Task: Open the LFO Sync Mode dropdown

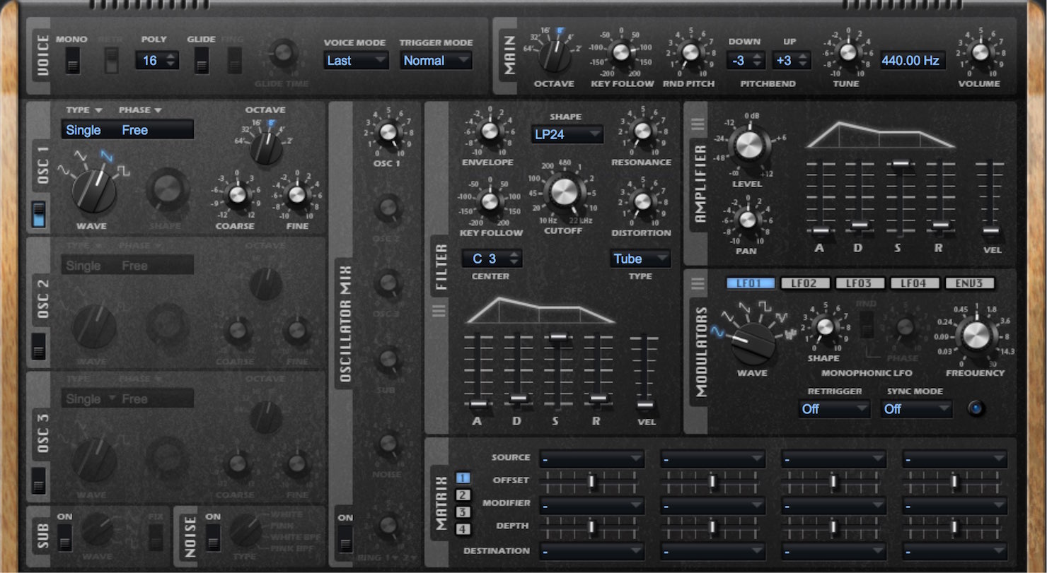Action: click(x=917, y=408)
